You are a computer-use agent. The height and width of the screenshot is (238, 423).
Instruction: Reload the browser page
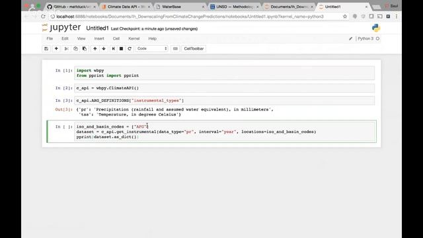[x=43, y=17]
